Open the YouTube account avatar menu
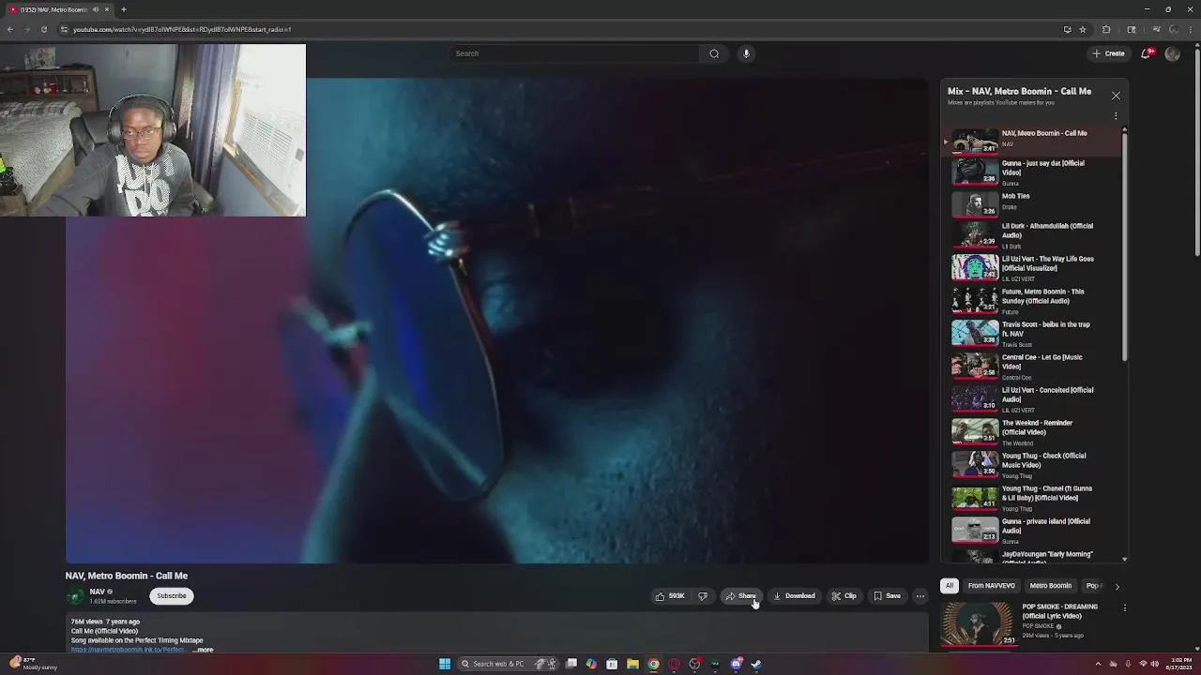 1172,53
